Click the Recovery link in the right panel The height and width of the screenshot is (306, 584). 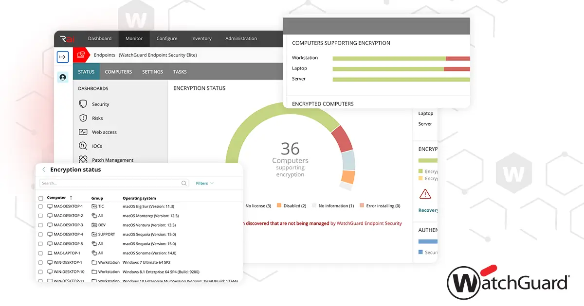click(x=428, y=210)
